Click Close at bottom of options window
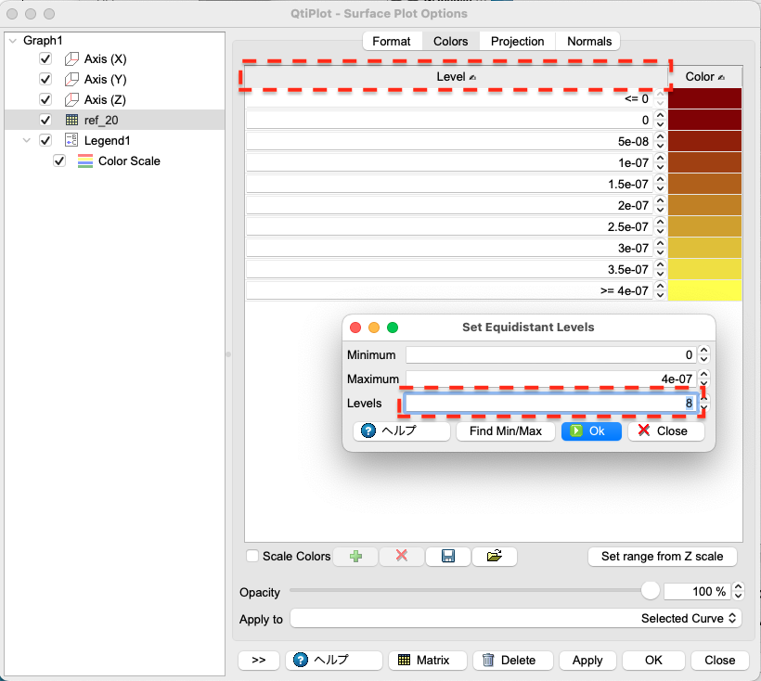This screenshot has width=761, height=681. point(719,661)
